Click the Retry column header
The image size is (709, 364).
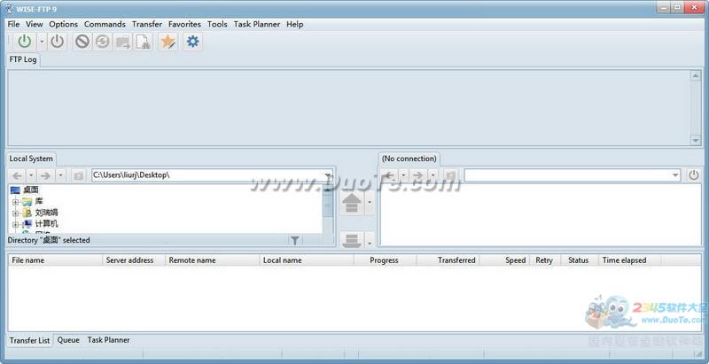(x=545, y=260)
